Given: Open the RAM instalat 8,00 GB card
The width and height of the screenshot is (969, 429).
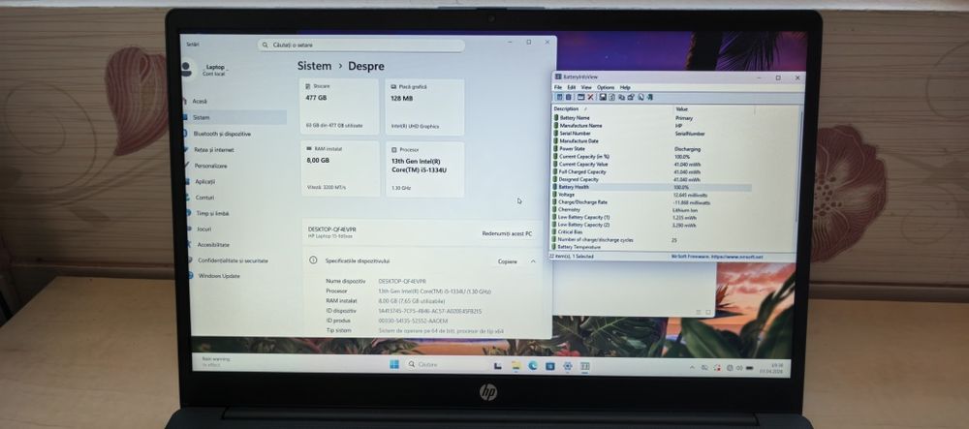Looking at the screenshot, I should [339, 169].
